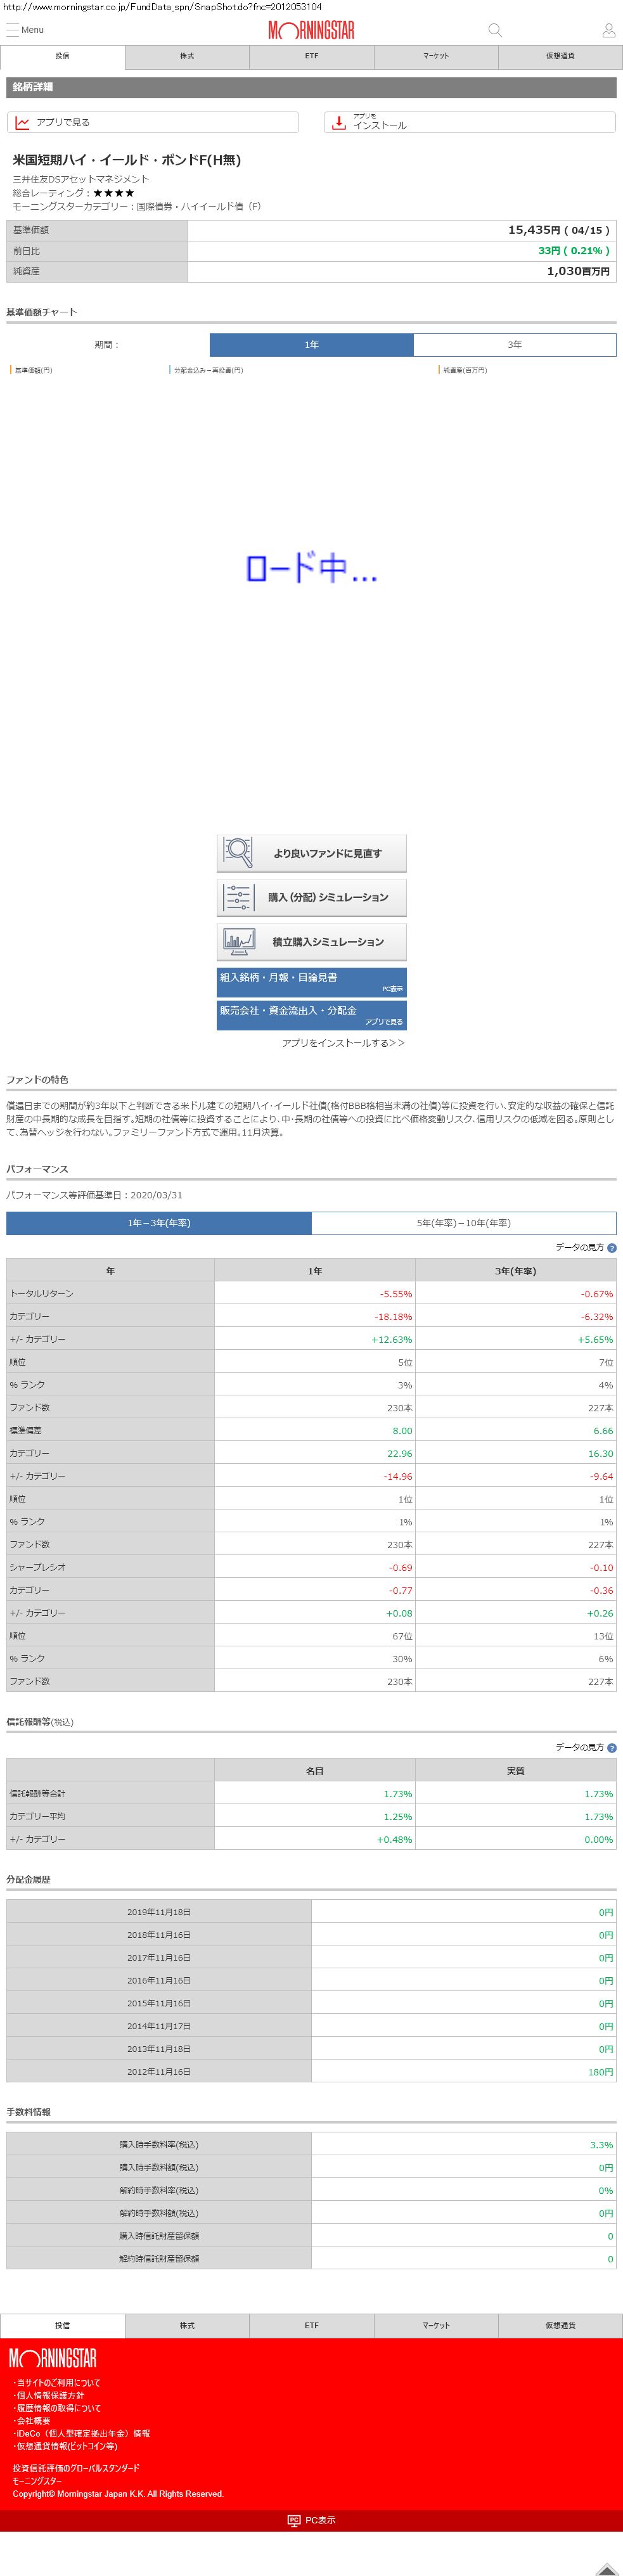Open 購入(分配)シミュレーション

tap(311, 897)
